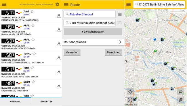Select the blue location marker on map
The image size is (187, 106).
(155, 39)
